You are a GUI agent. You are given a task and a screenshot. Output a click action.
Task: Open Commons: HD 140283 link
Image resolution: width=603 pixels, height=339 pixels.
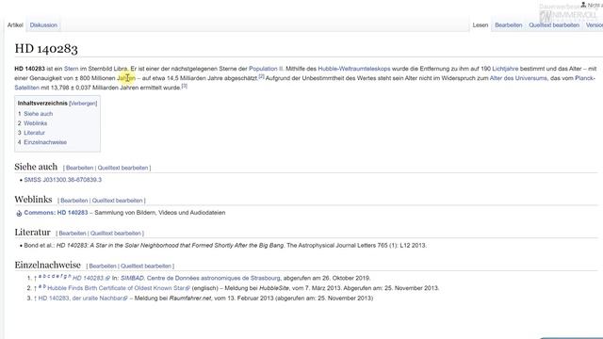tap(56, 213)
